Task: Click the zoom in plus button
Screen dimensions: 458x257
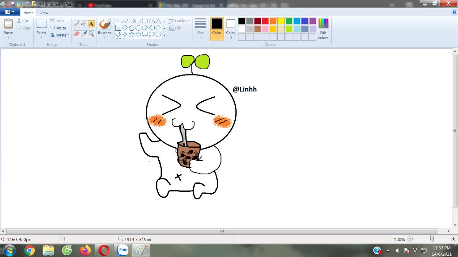Action: (454, 239)
